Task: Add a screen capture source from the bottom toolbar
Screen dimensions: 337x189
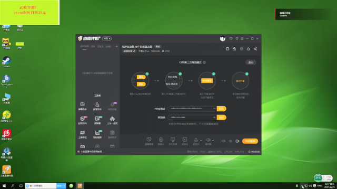Action: click(x=149, y=141)
